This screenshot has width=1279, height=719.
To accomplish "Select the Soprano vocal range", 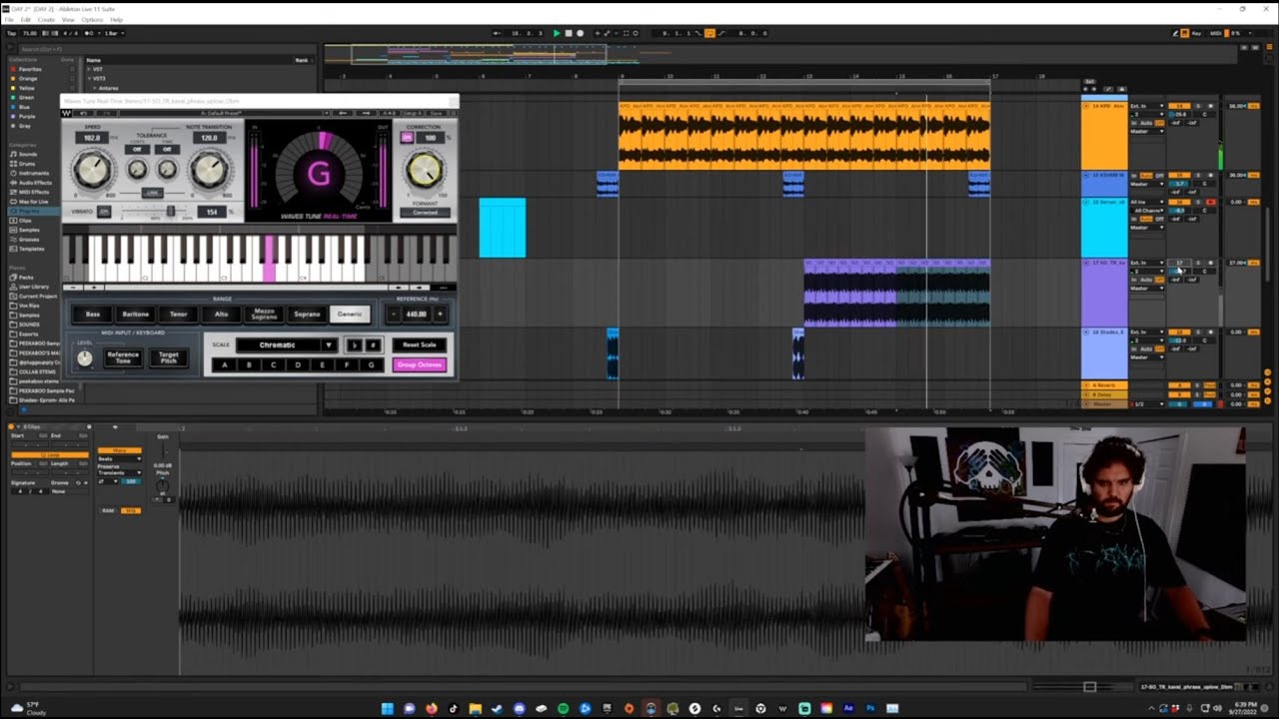I will point(307,314).
